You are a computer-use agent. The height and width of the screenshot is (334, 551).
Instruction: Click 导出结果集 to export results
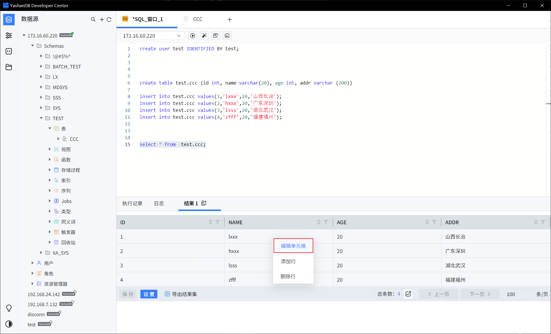[181, 294]
